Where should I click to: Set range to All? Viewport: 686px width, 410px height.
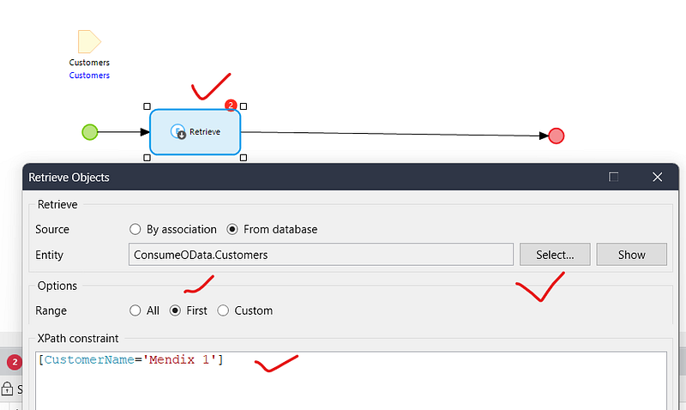click(x=135, y=311)
